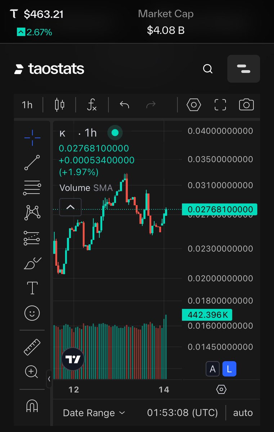274x432 pixels.
Task: Redo the chart action
Action: tap(151, 105)
